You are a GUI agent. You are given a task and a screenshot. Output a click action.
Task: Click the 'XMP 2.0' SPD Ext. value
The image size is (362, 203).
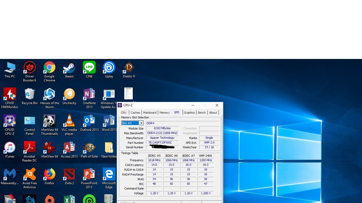tap(209, 142)
